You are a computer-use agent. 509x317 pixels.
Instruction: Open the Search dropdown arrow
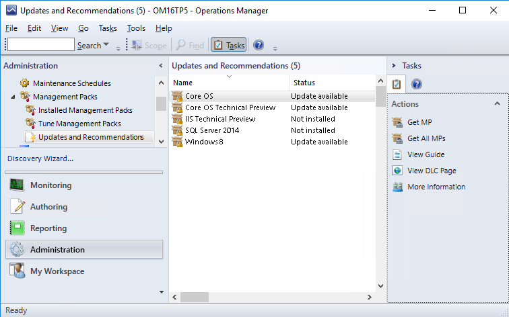(x=106, y=45)
